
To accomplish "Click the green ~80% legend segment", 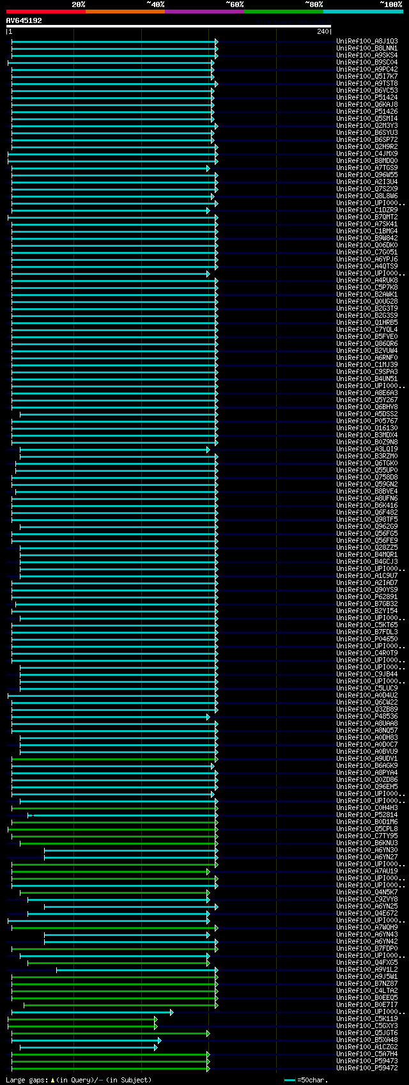I will coord(283,12).
